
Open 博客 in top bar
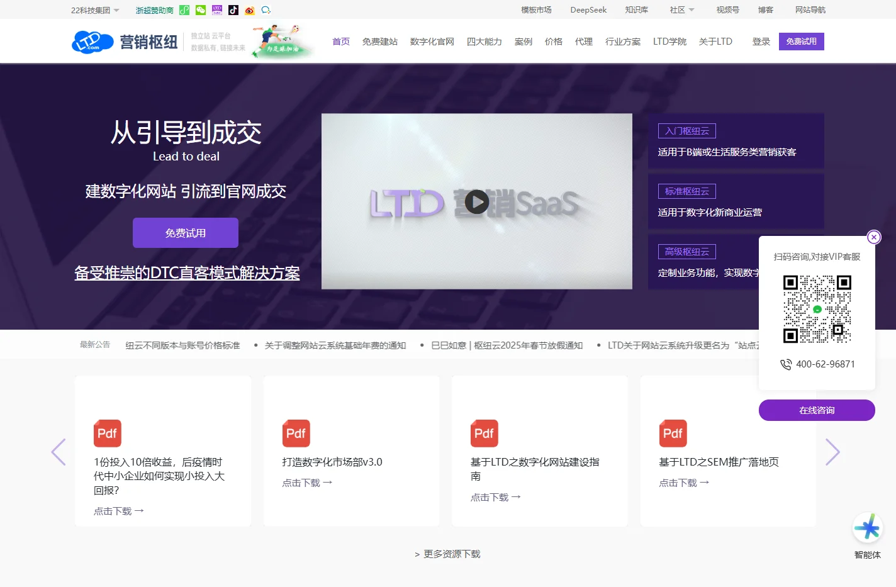766,10
